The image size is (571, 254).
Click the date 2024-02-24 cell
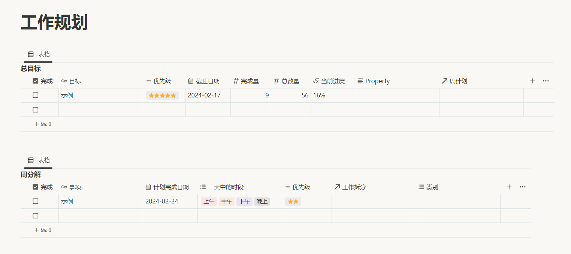[170, 202]
